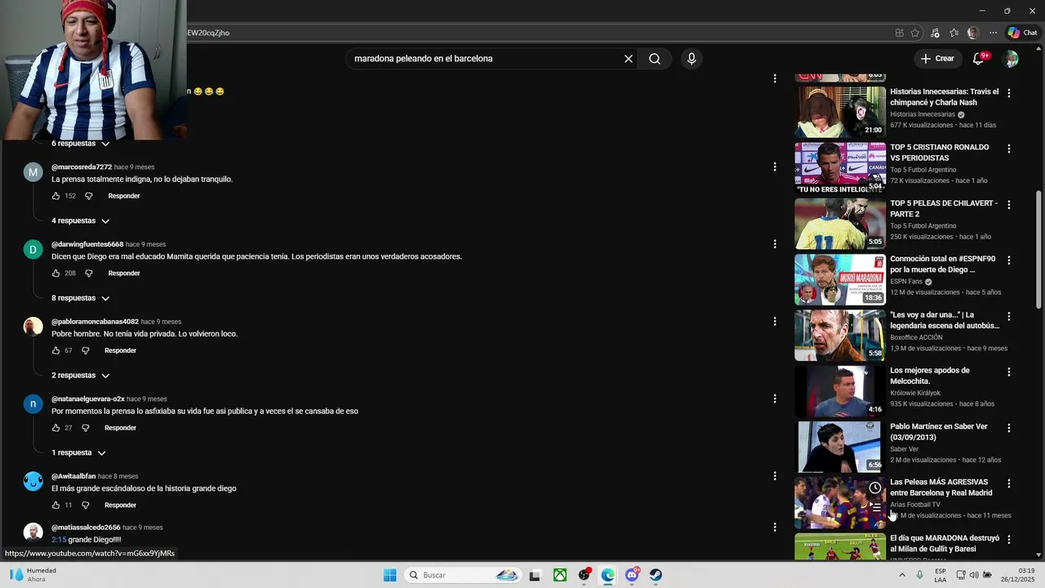This screenshot has width=1045, height=588.
Task: Open YouTube notifications bell
Action: click(x=978, y=59)
